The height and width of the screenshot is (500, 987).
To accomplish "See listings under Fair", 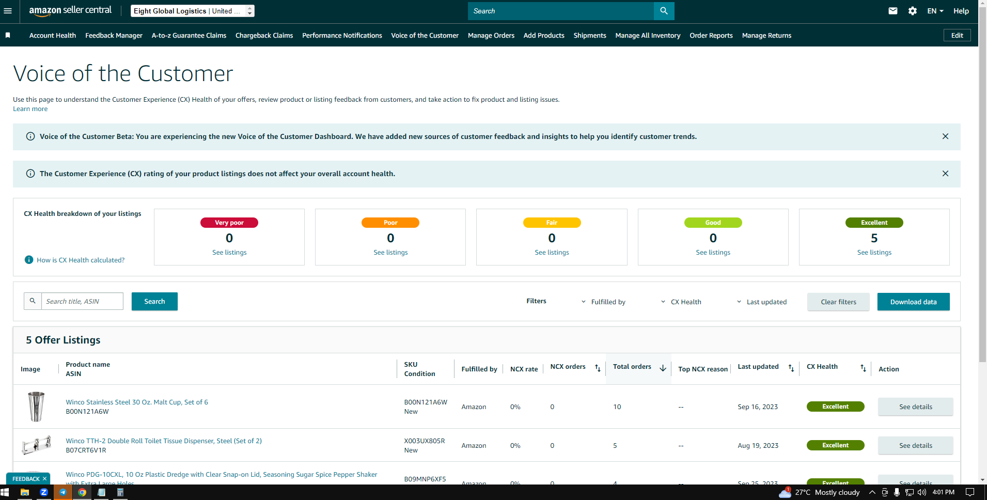I will pos(552,252).
